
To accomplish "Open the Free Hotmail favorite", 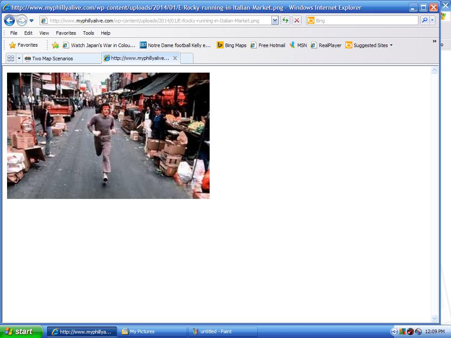I will tap(268, 45).
